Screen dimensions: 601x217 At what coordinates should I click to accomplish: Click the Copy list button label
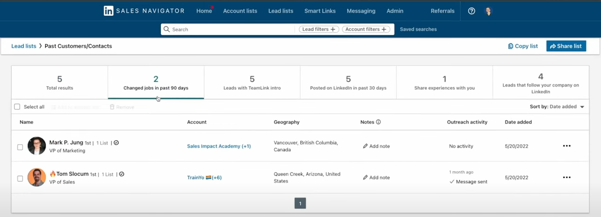coord(527,46)
